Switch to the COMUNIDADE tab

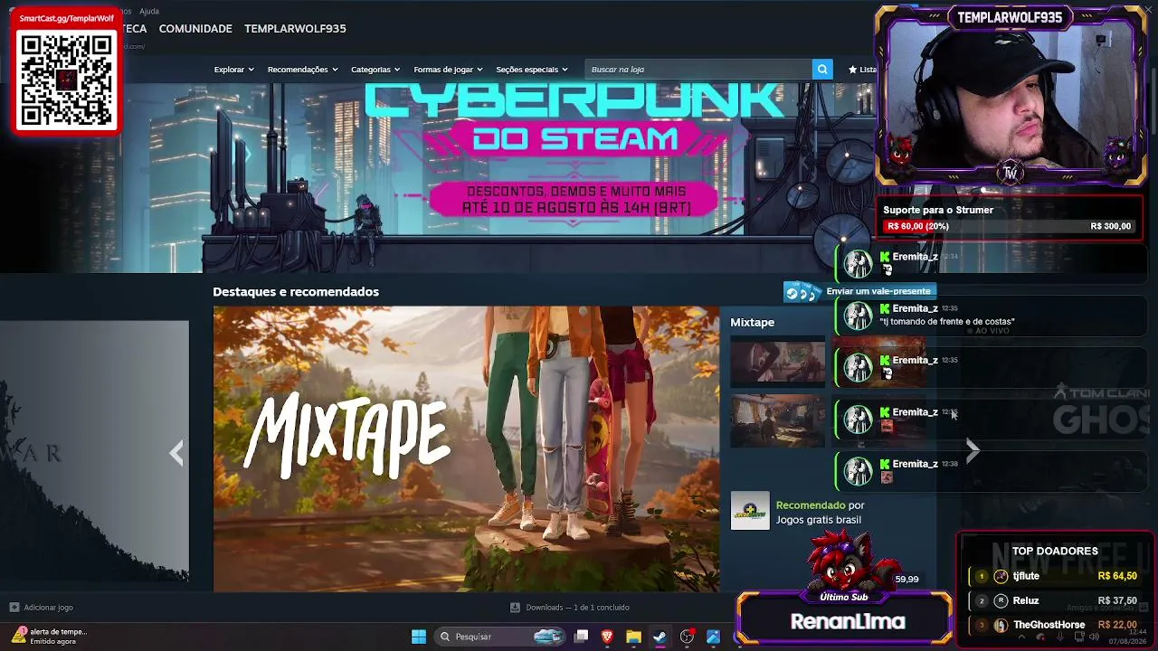tap(195, 29)
